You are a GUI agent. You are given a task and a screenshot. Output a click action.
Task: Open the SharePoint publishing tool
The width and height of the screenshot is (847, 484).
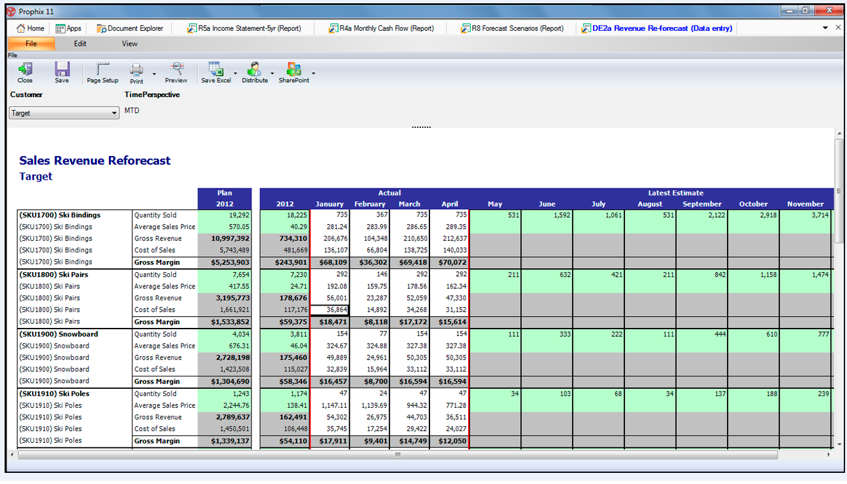click(293, 71)
